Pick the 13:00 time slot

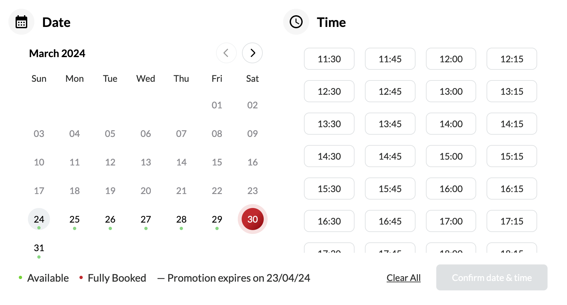coord(451,91)
